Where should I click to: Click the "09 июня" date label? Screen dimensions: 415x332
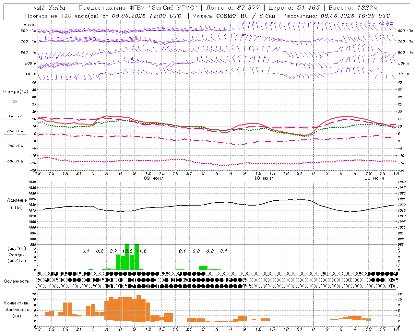154,178
